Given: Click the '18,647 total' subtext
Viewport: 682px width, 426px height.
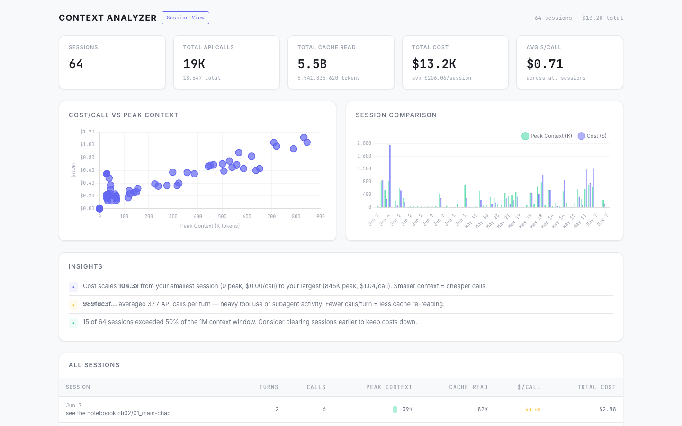Looking at the screenshot, I should point(202,78).
